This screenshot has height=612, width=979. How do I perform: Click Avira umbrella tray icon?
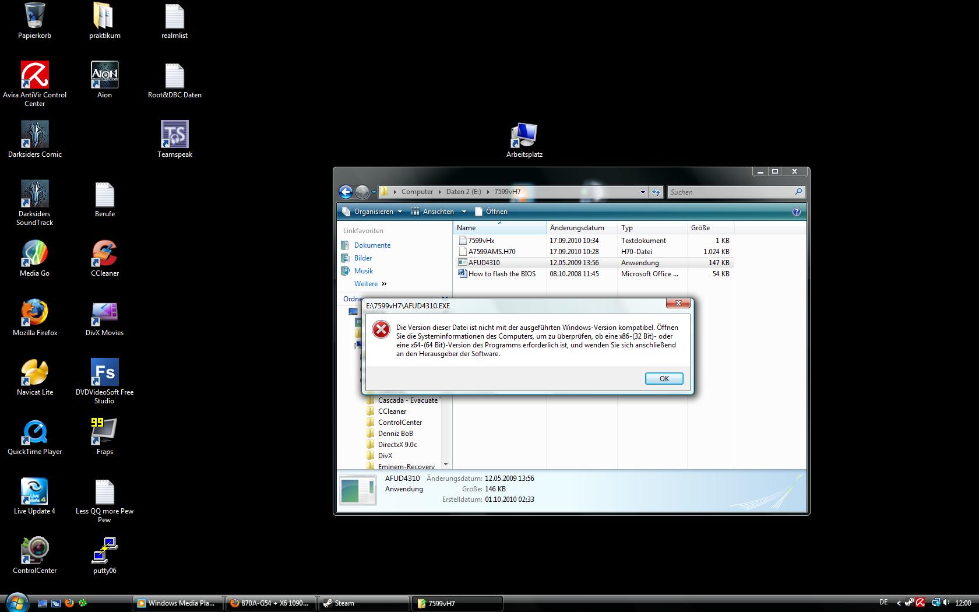(920, 603)
